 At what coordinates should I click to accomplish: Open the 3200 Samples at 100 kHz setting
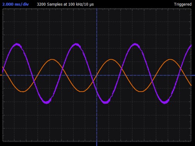(x=65, y=4)
